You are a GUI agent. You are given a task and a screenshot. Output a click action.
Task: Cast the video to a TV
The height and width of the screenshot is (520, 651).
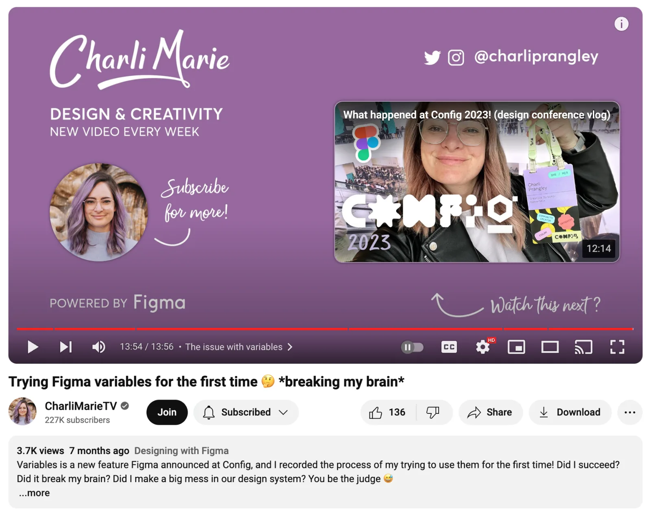(x=583, y=347)
